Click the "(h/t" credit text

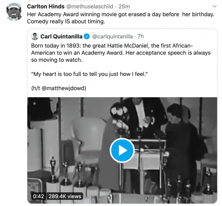[37, 88]
